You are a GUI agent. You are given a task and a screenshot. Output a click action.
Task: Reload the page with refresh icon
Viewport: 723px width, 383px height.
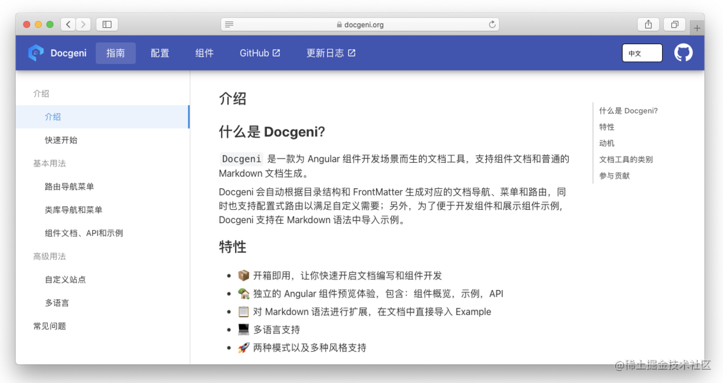coord(492,25)
